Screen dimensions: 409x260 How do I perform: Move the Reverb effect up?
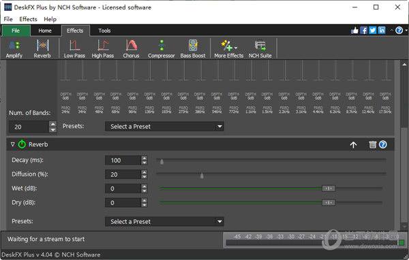[x=353, y=144]
